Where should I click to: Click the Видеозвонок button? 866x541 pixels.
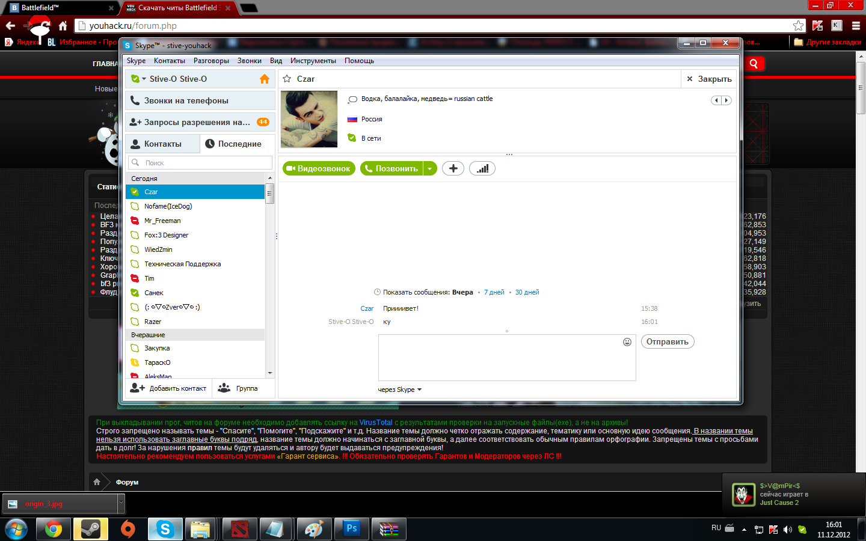[x=319, y=168]
